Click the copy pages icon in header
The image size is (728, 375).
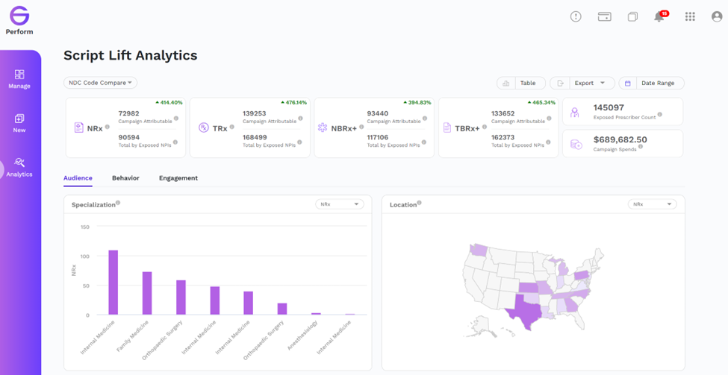(632, 17)
